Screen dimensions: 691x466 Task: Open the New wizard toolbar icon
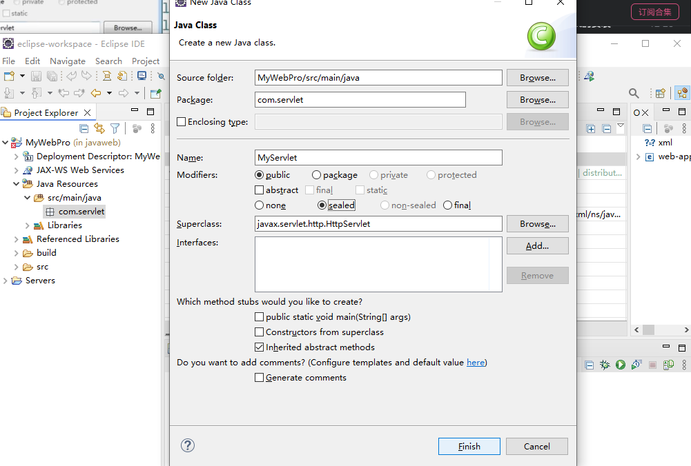pos(9,76)
